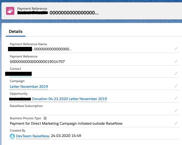Edit the Campaign field pencil icon

[x=176, y=86]
